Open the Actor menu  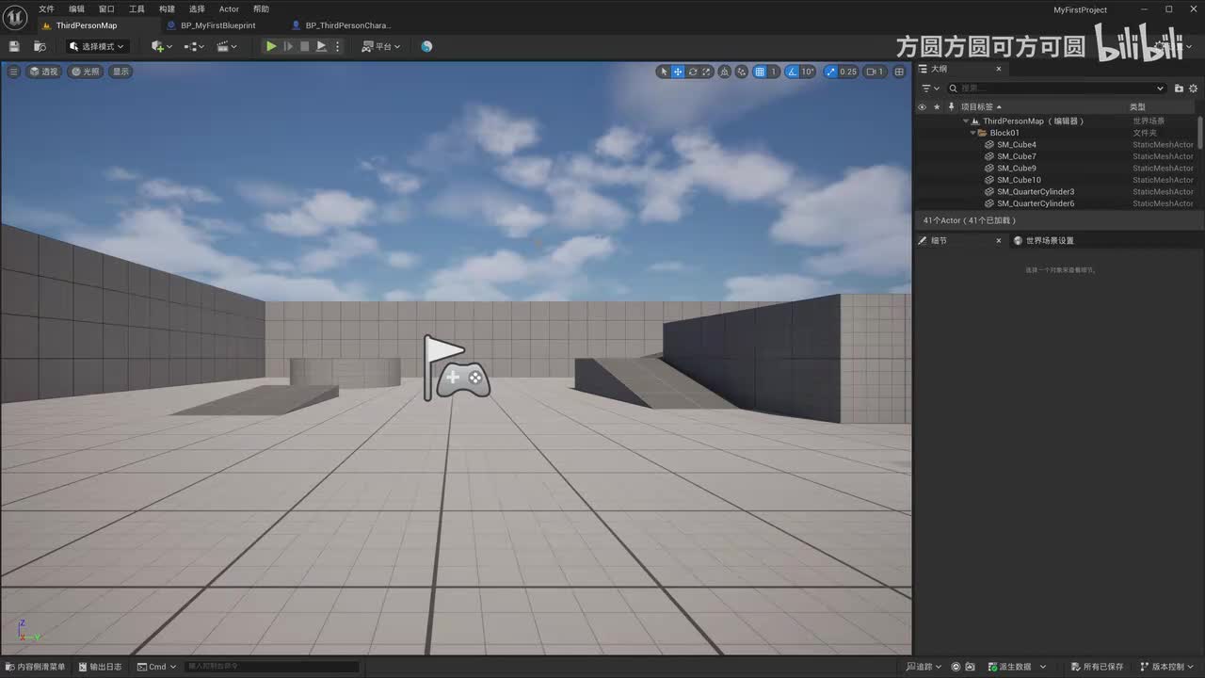(x=229, y=9)
